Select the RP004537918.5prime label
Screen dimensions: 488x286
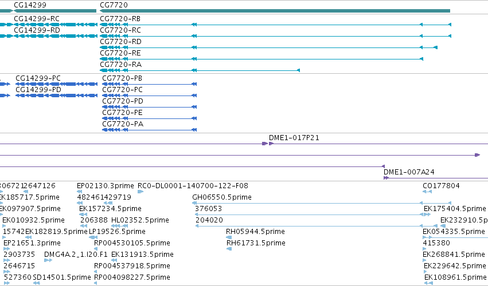(x=132, y=267)
